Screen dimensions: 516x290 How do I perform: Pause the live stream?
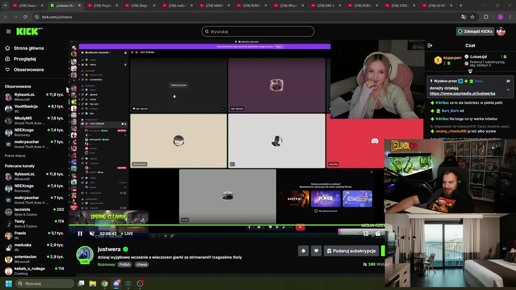(x=80, y=234)
